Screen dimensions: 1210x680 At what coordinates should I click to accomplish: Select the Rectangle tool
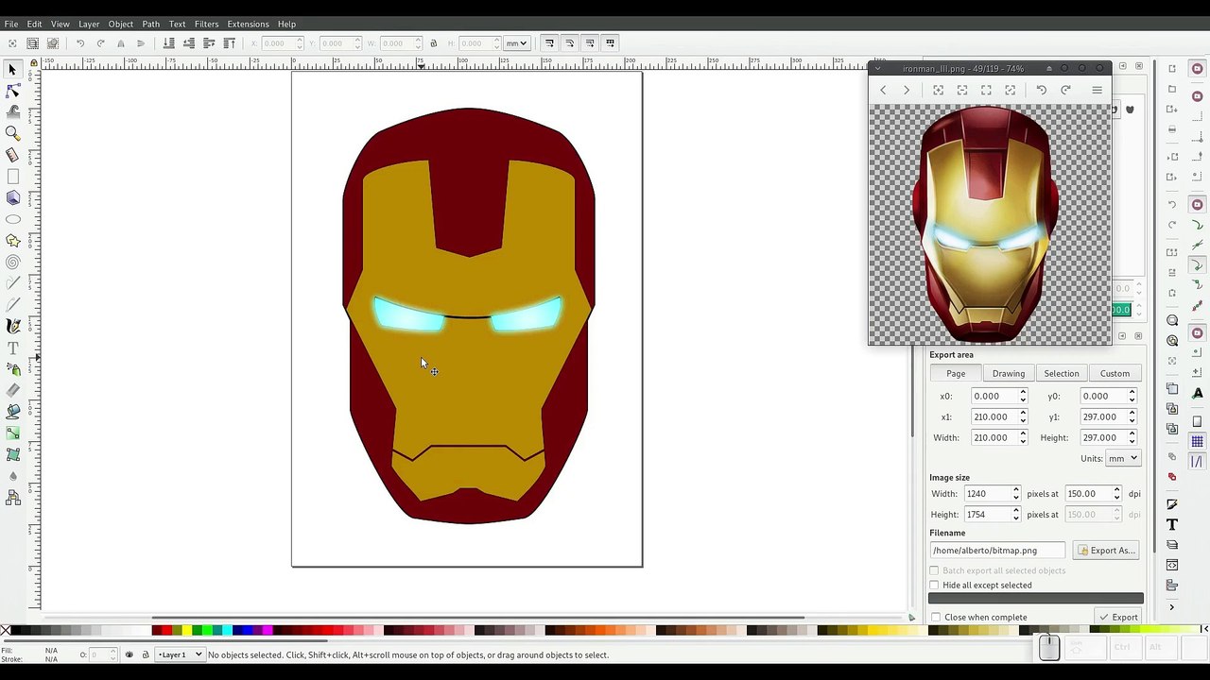[12, 177]
